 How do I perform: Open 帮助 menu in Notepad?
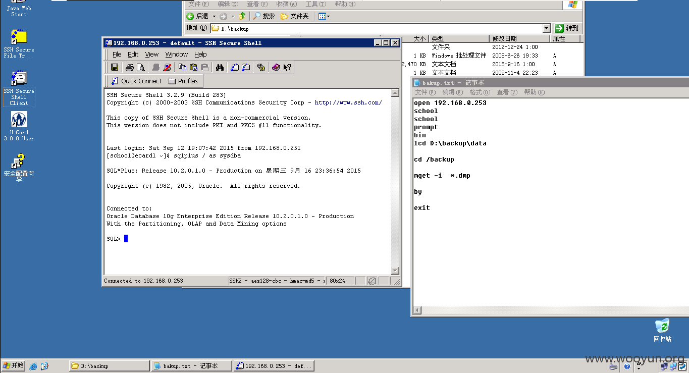(x=534, y=92)
